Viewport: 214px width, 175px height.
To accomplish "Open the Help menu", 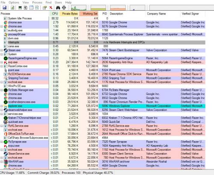I will 68,3.
